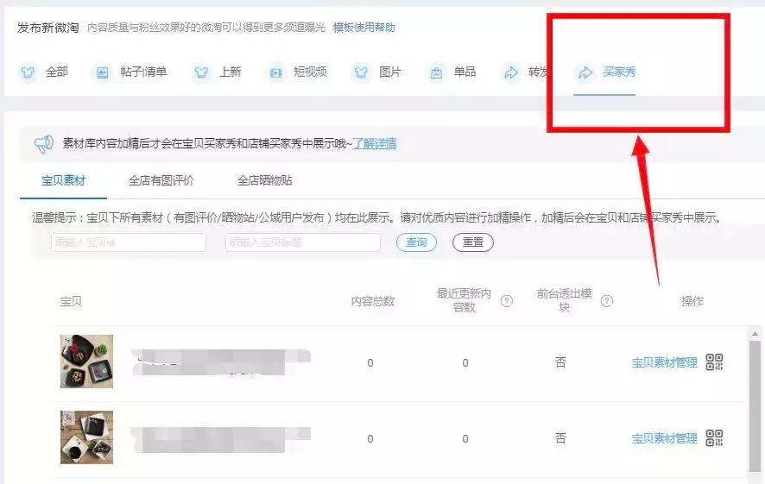Open QR code for second product row
This screenshot has height=484, width=765.
pos(714,437)
